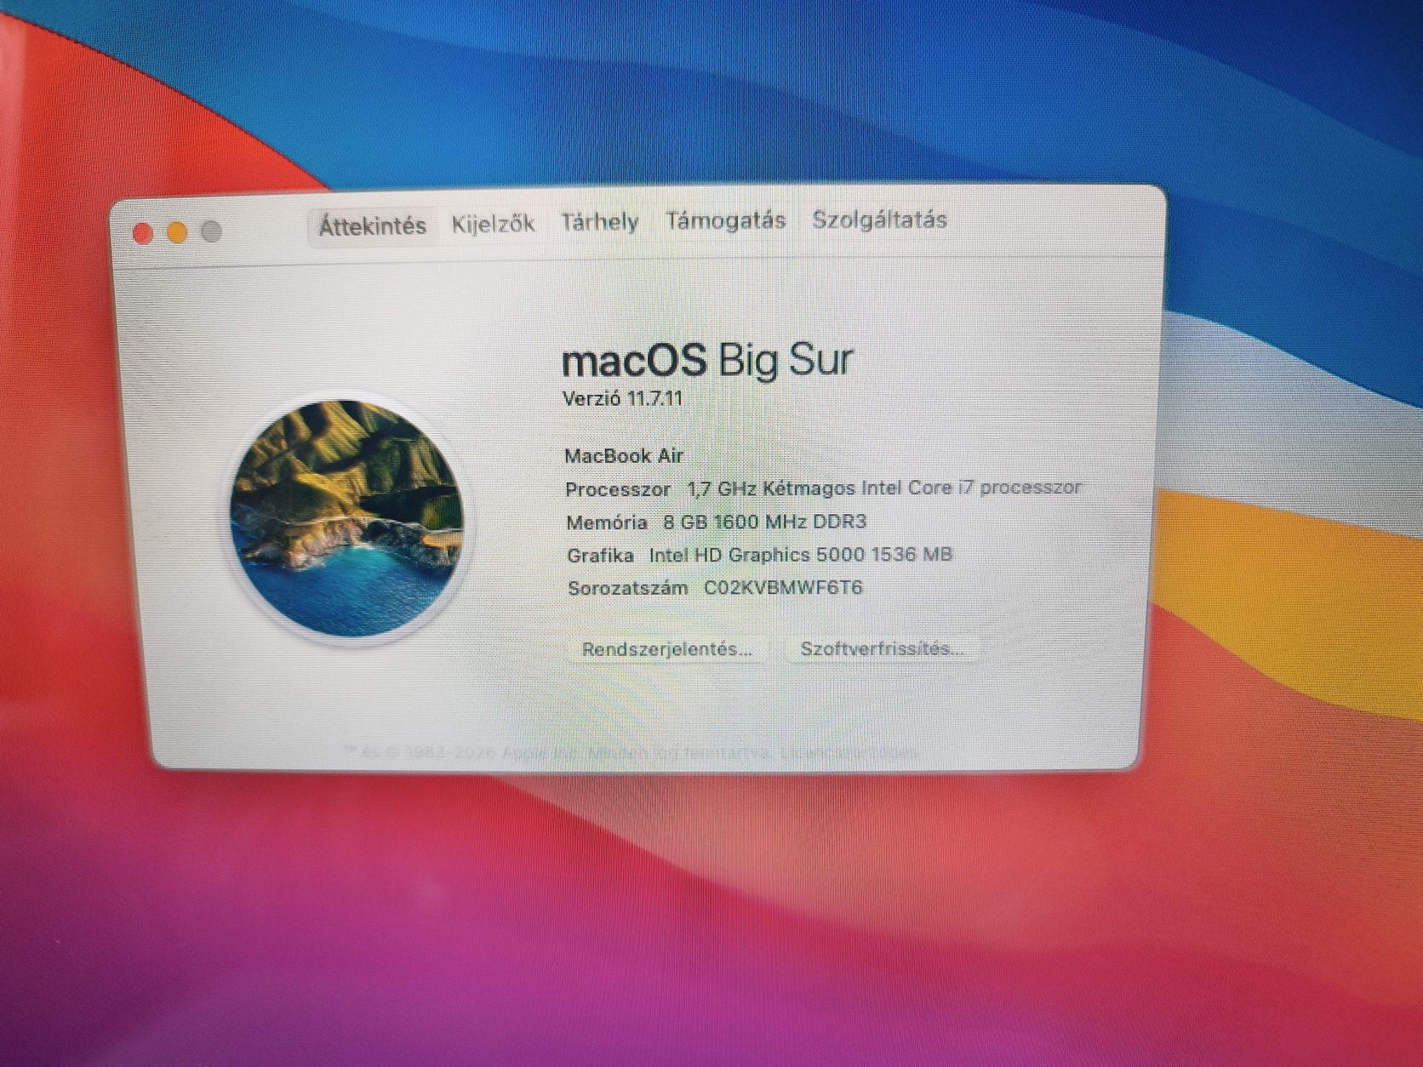Show the Szolgáltatás tab
1423x1067 pixels.
click(879, 220)
